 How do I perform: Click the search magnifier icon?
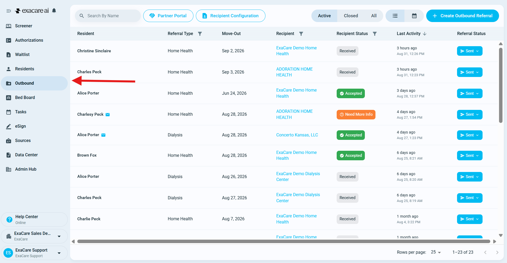click(82, 16)
